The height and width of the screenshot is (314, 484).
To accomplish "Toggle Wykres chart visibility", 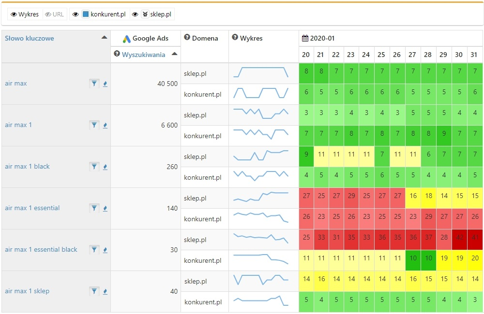I will click(x=25, y=14).
